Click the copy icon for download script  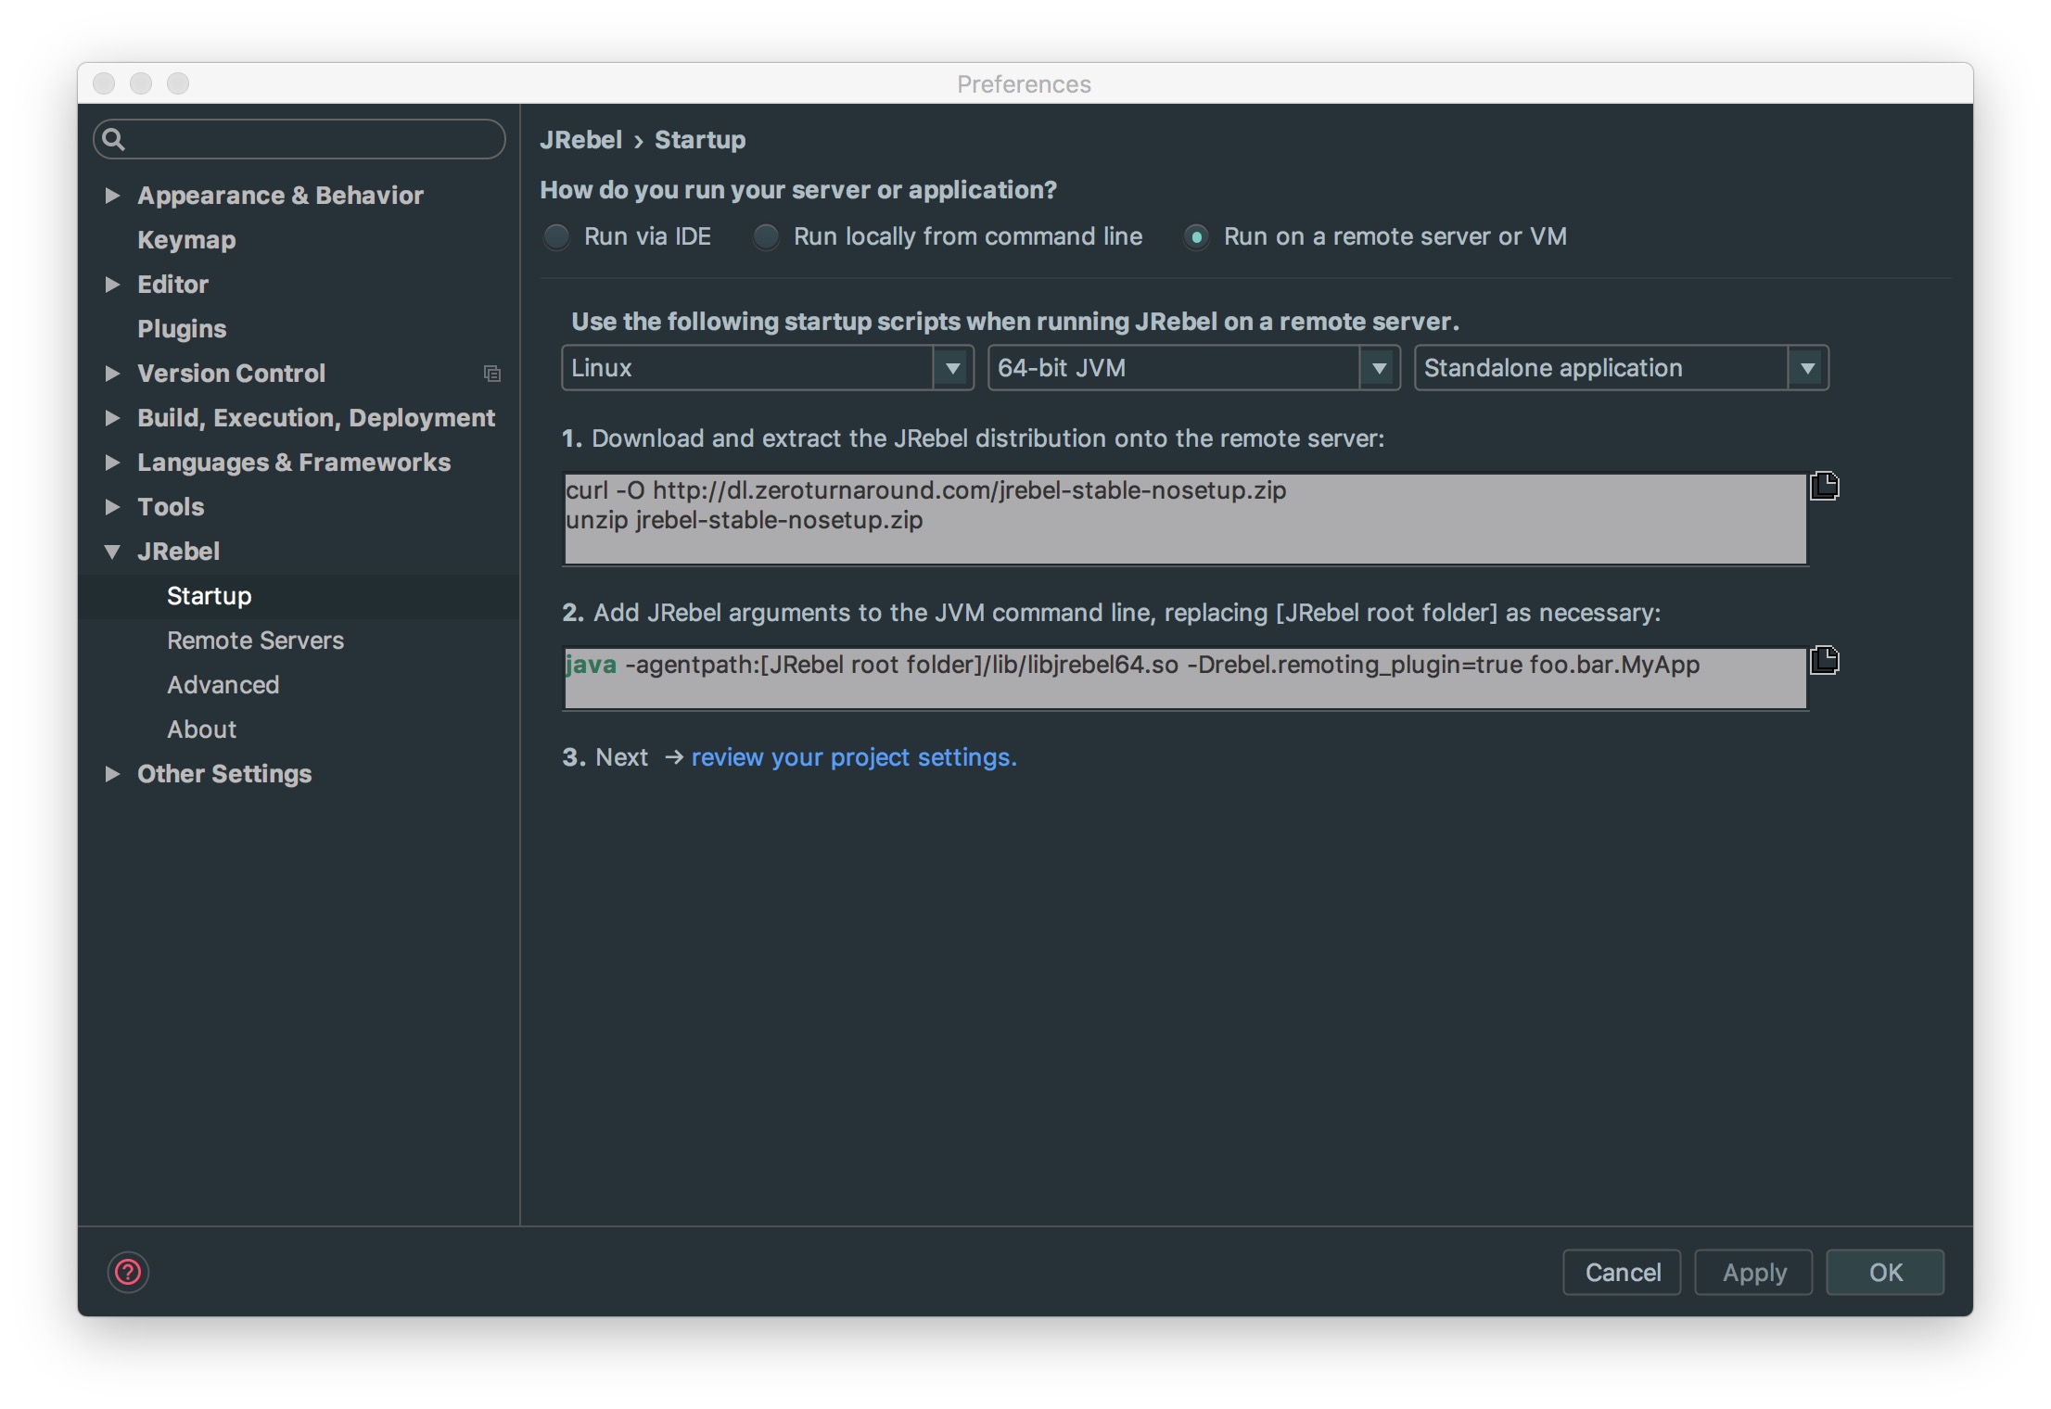coord(1825,487)
